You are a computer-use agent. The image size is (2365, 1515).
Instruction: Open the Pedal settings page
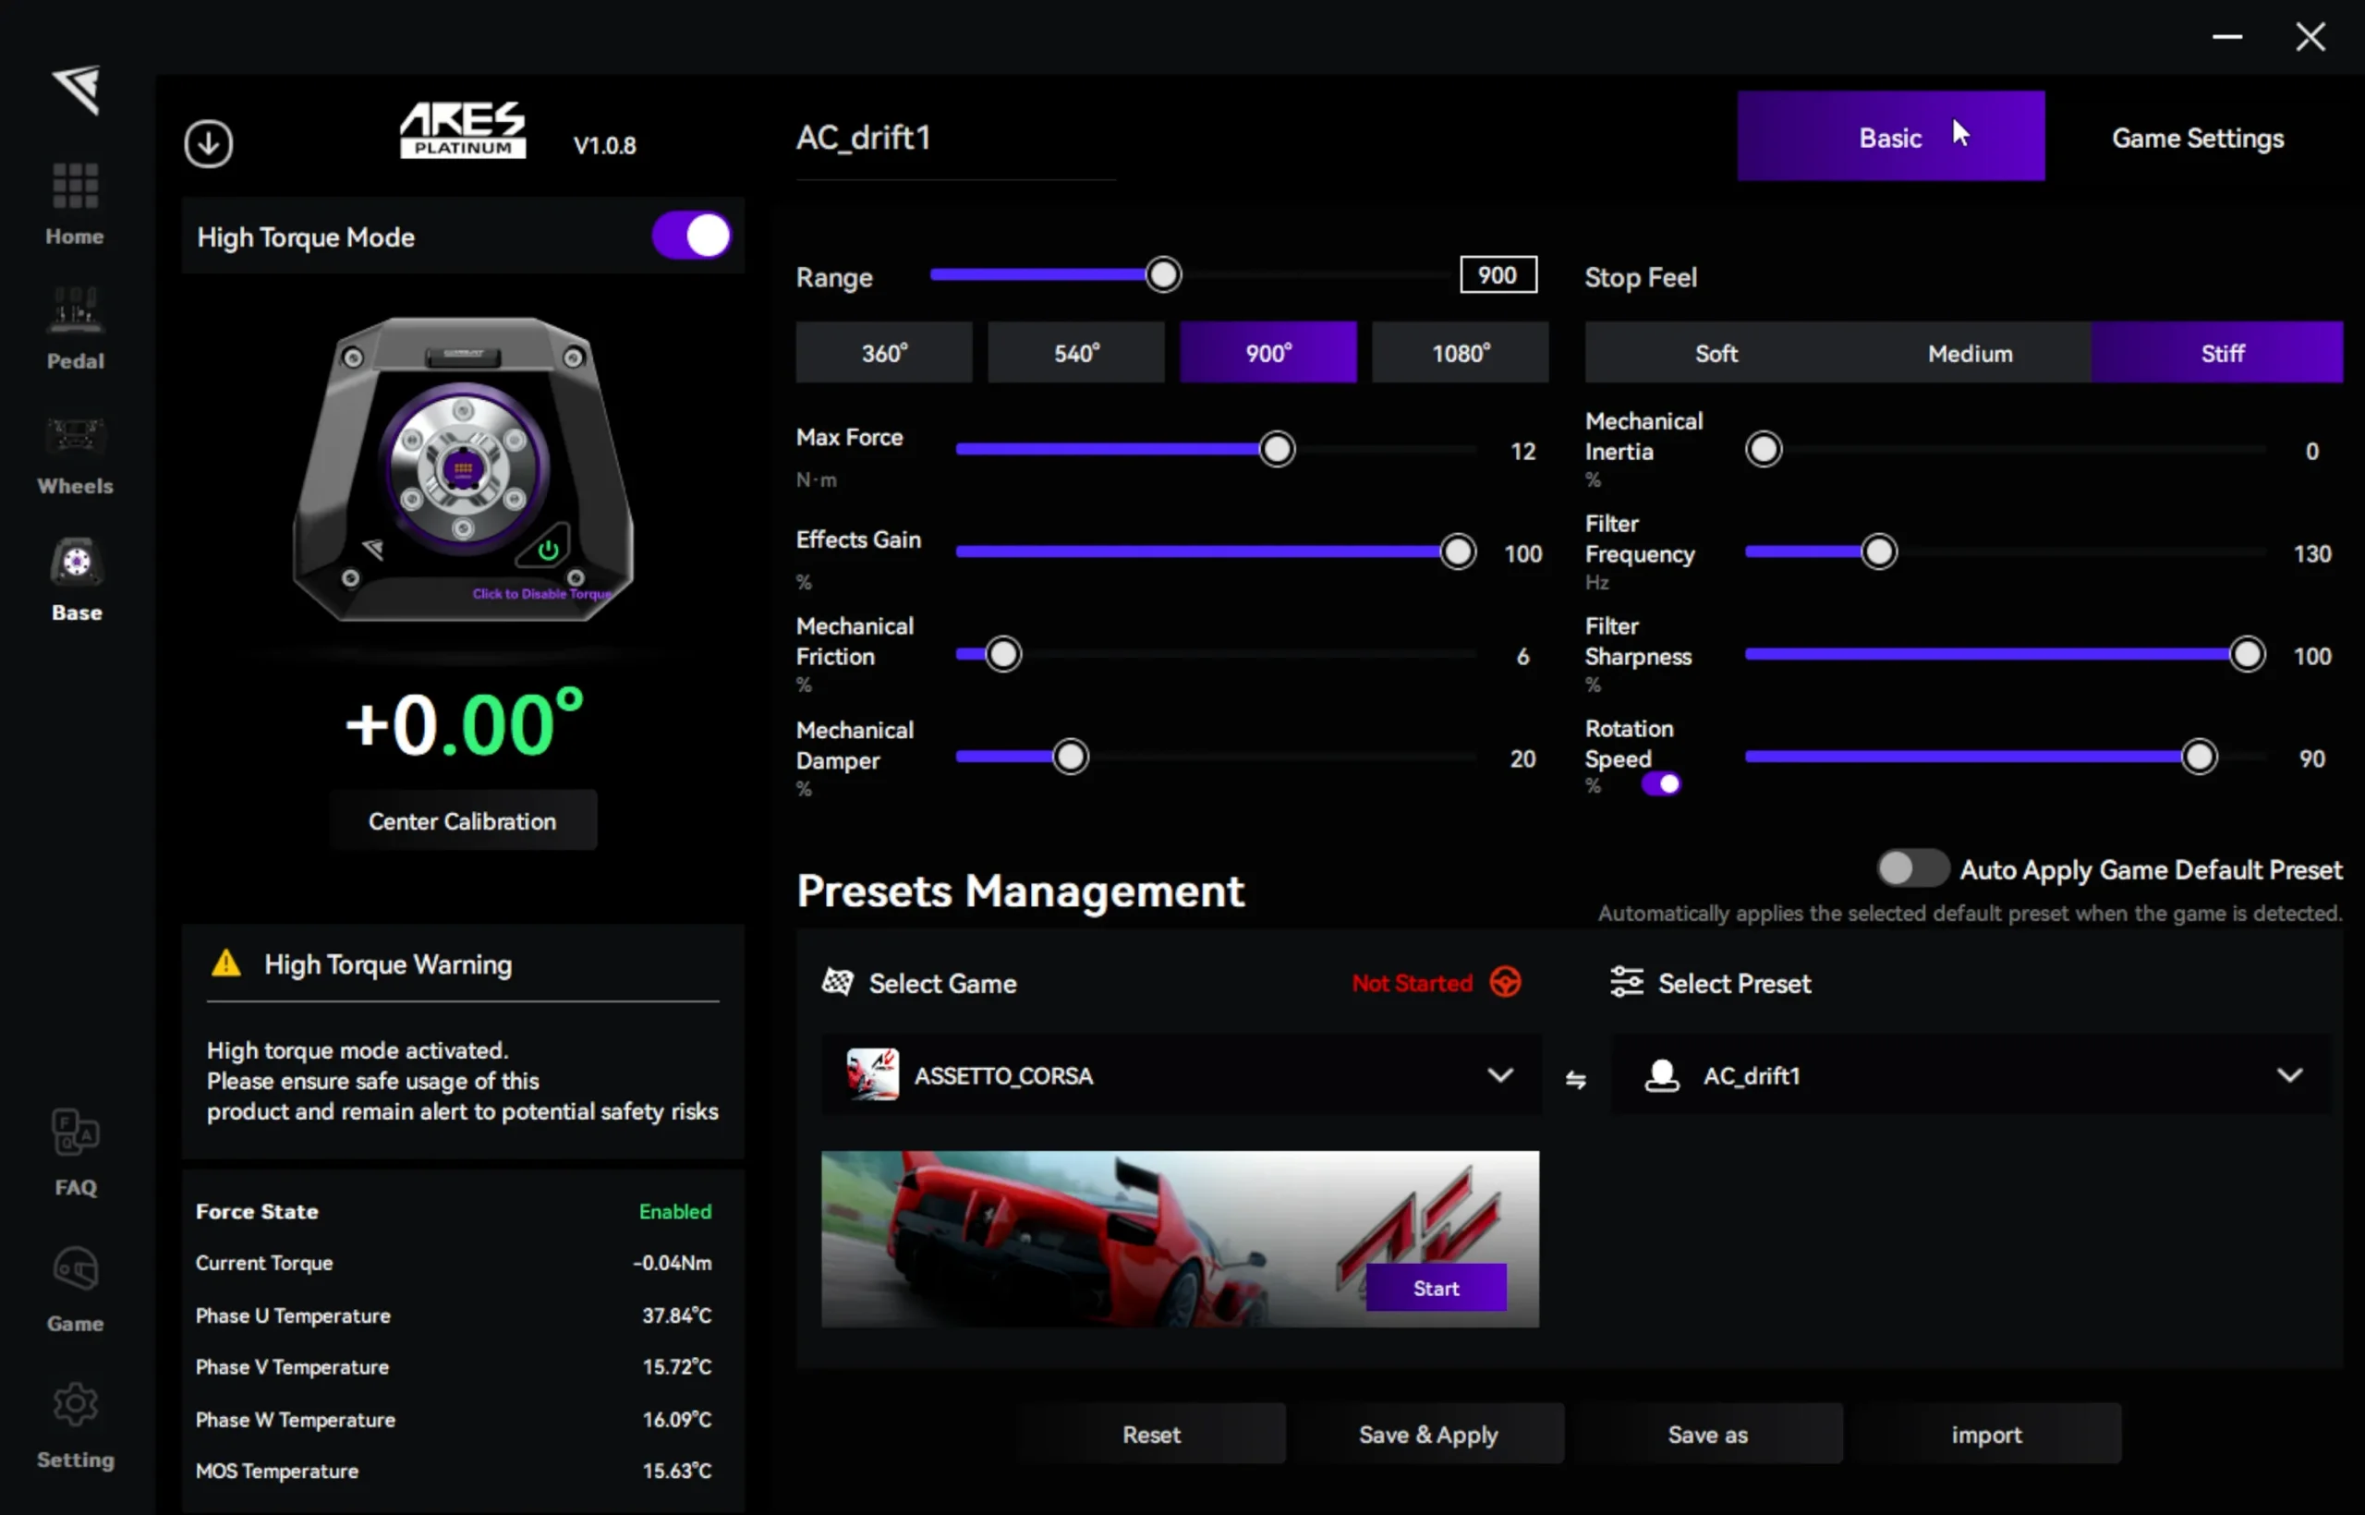click(x=75, y=329)
